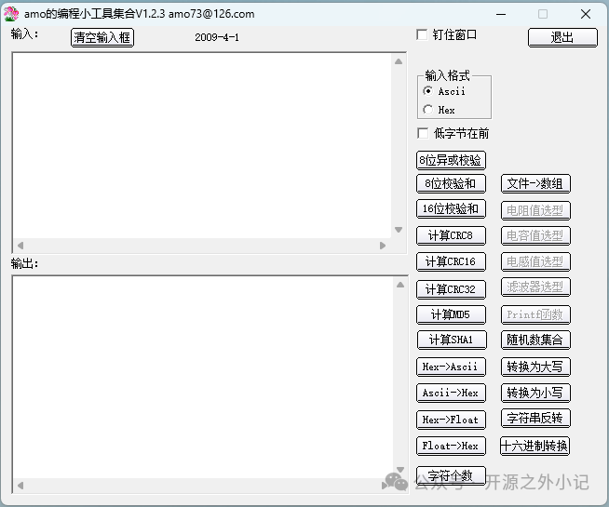Click inside the 输出 output text area
This screenshot has height=507, width=609.
[x=203, y=377]
